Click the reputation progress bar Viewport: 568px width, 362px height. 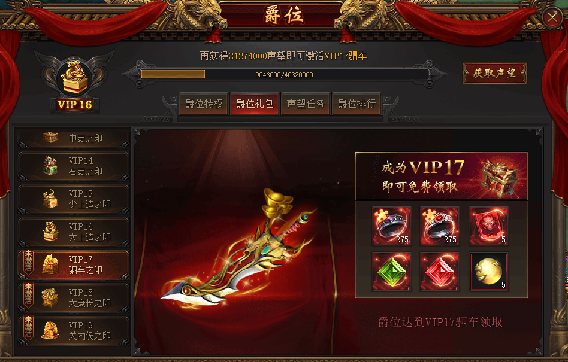(285, 75)
